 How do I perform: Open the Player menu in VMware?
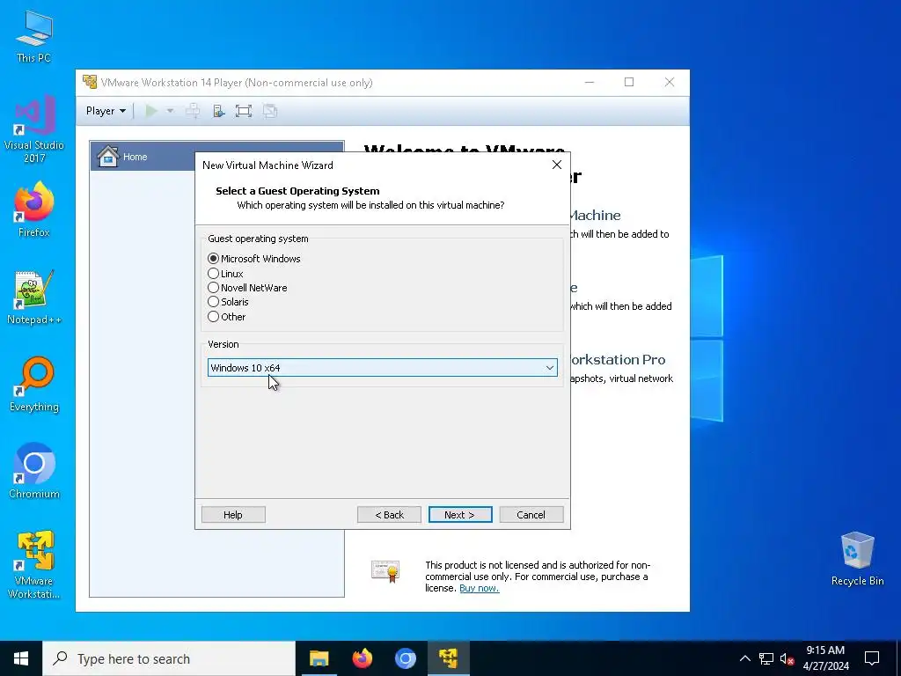pyautogui.click(x=106, y=111)
